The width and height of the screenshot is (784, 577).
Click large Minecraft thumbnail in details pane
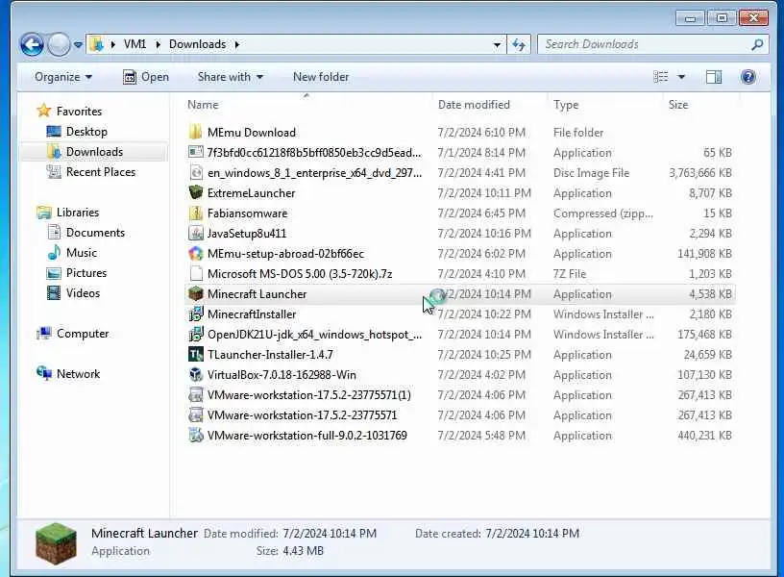tap(56, 544)
